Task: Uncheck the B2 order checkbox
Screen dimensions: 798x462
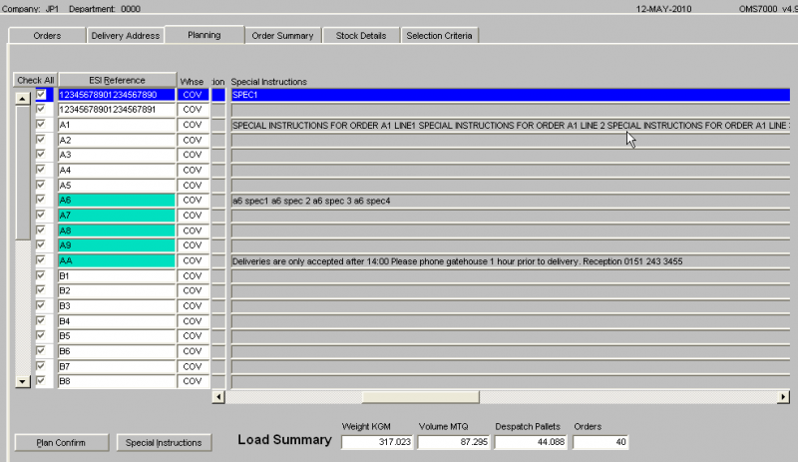Action: (x=41, y=290)
